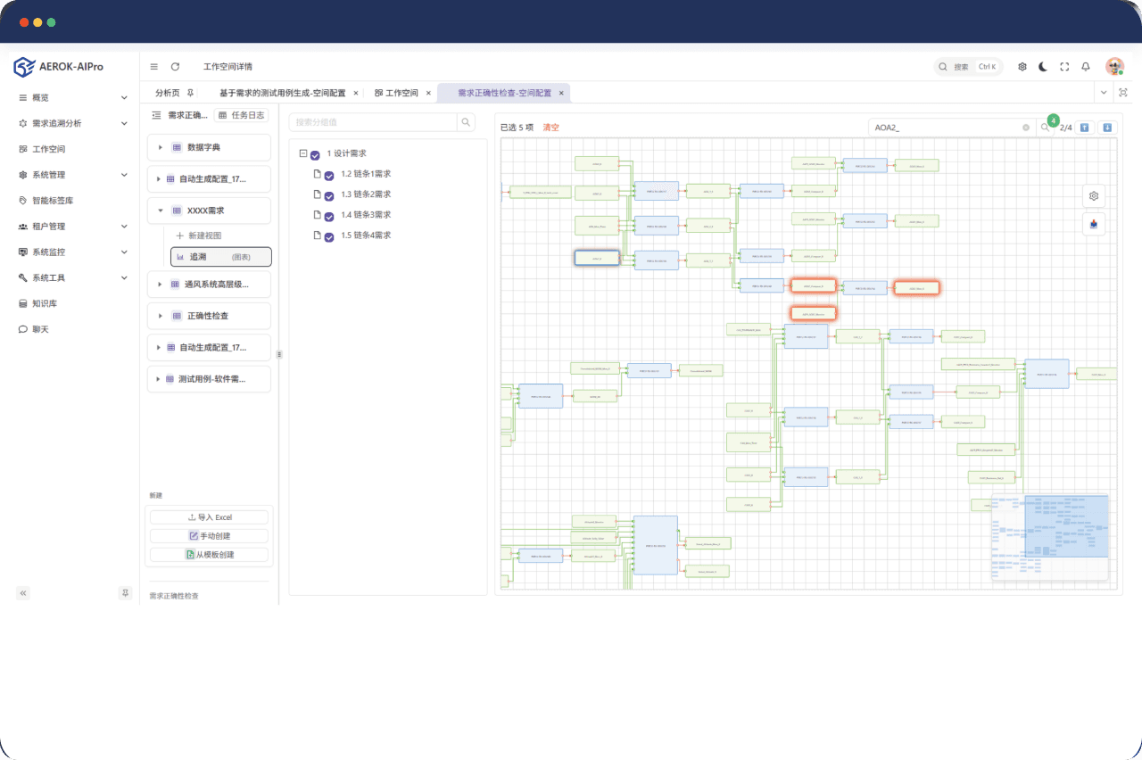Click the refresh icon in top bar
Screen dimensions: 1142x760
point(176,67)
